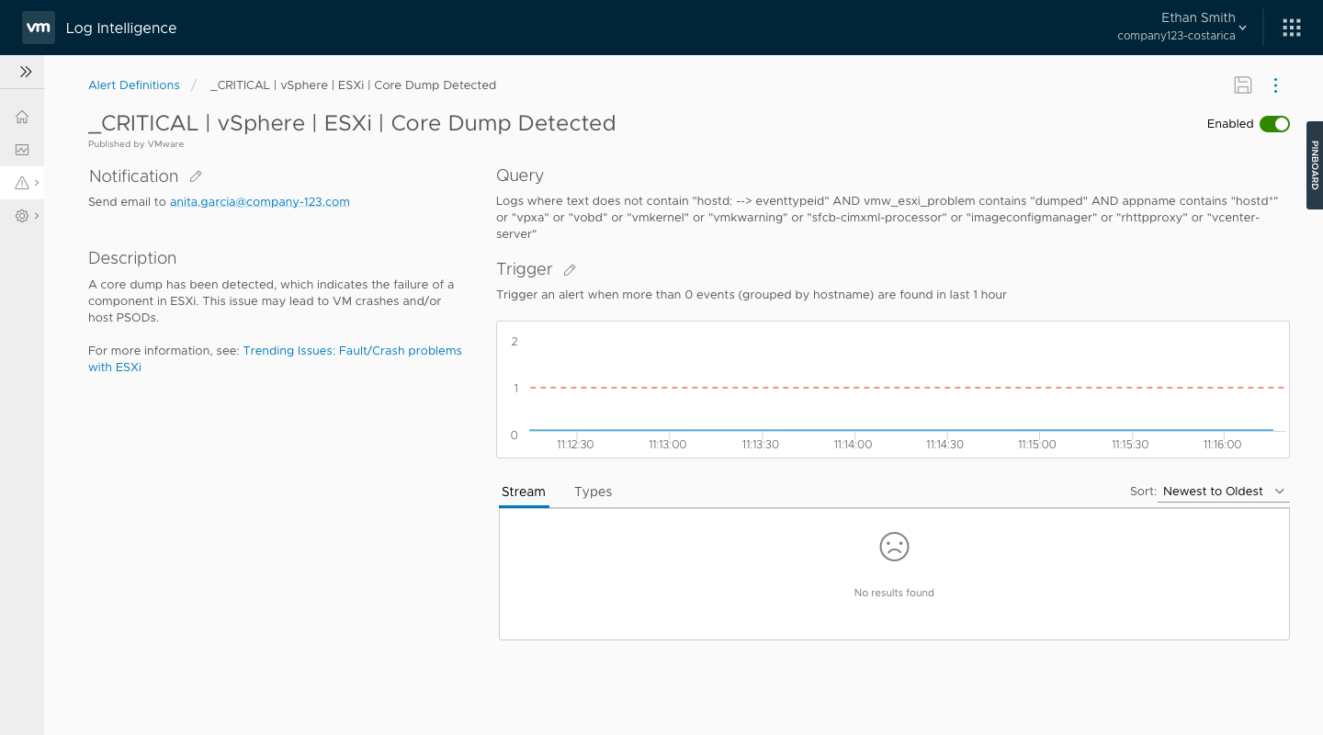Click the red dashed threshold line in chart

click(x=907, y=388)
